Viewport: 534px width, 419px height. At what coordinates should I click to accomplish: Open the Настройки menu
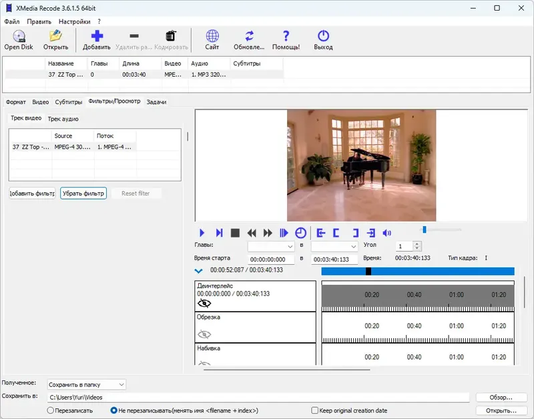tap(73, 21)
